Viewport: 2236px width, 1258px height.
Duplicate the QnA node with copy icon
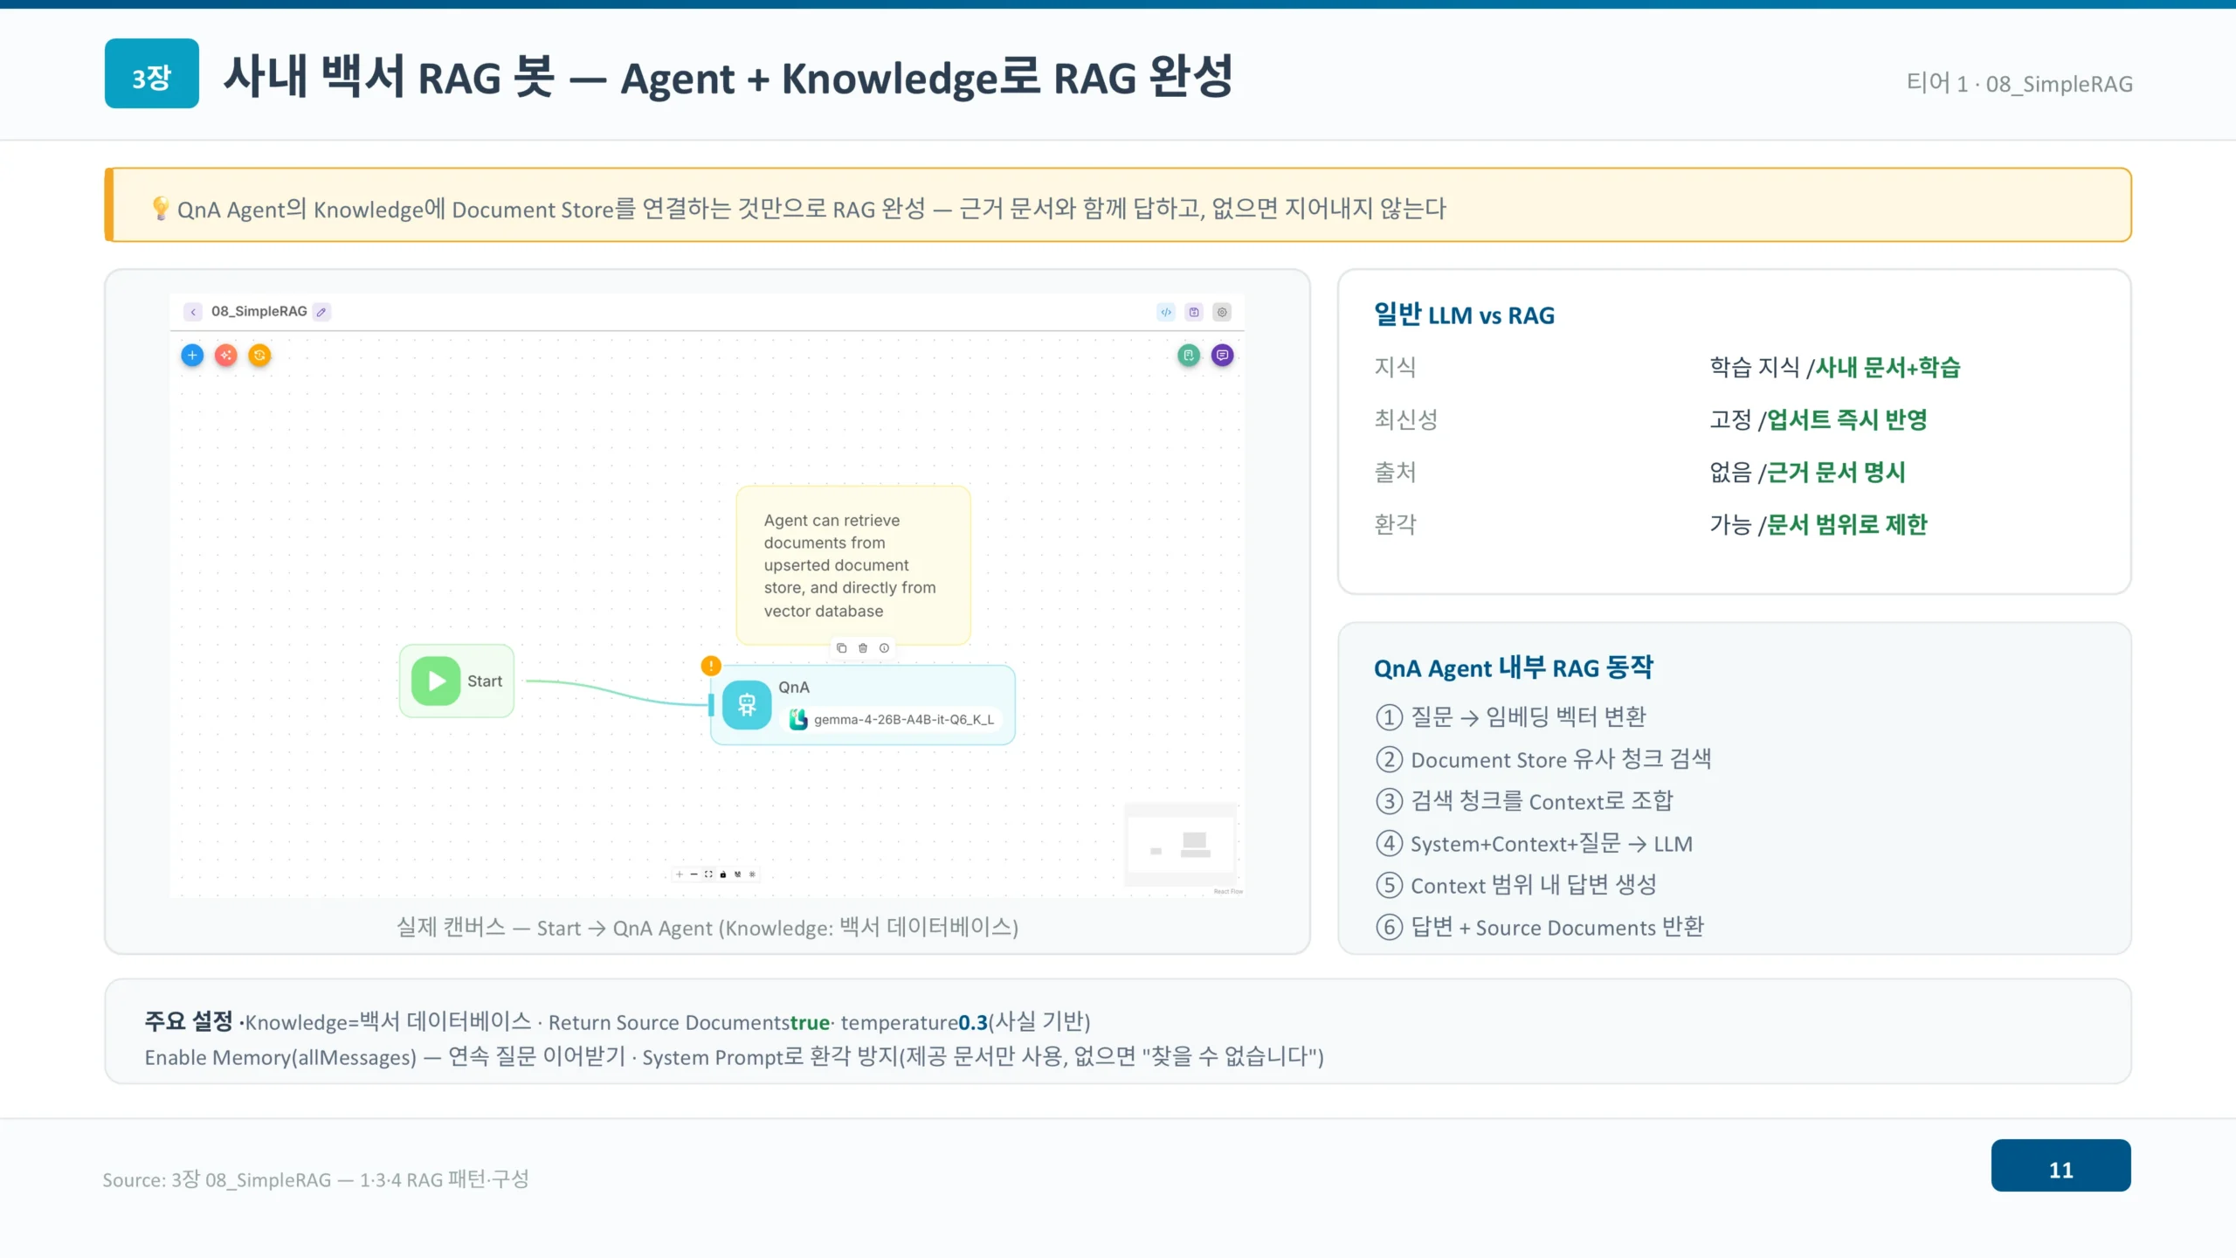click(842, 648)
